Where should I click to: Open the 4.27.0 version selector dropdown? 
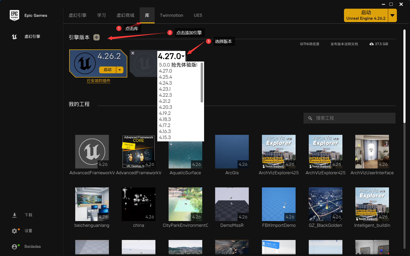[x=171, y=56]
